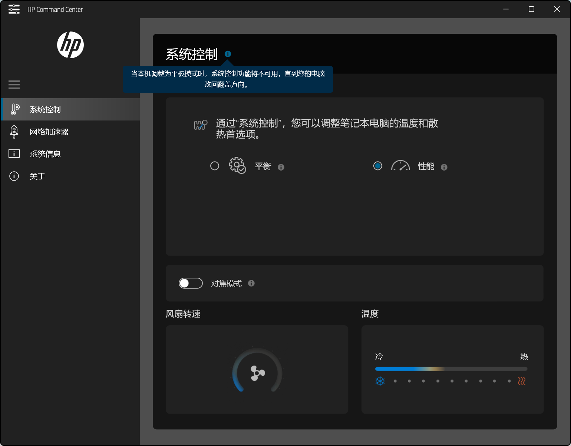Click the gear icon for 平衡 mode

[x=237, y=165]
